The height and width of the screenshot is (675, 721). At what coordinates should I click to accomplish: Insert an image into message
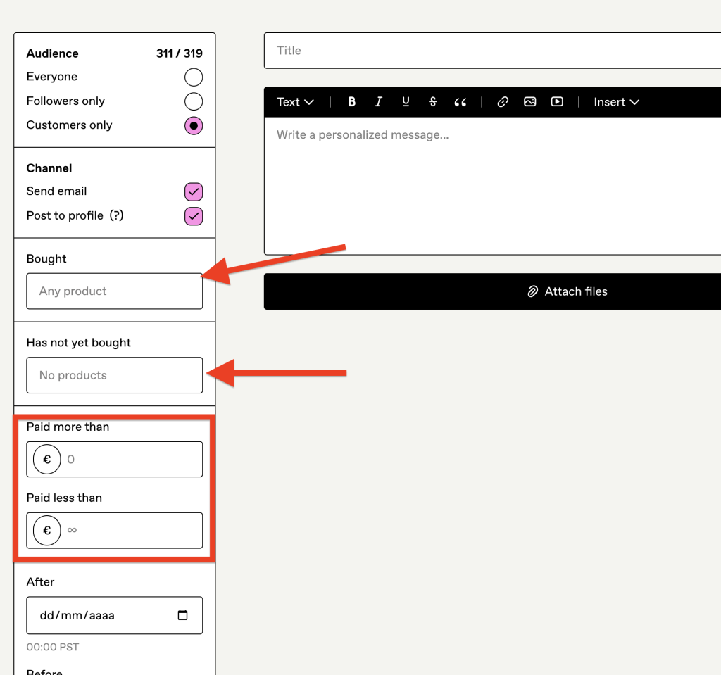pos(530,102)
